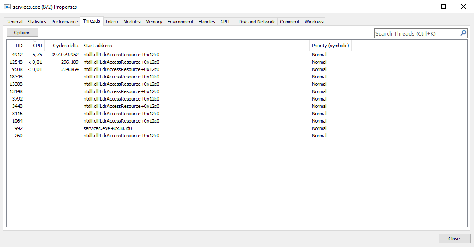Sort by the Start address column header
This screenshot has width=474, height=247.
195,45
